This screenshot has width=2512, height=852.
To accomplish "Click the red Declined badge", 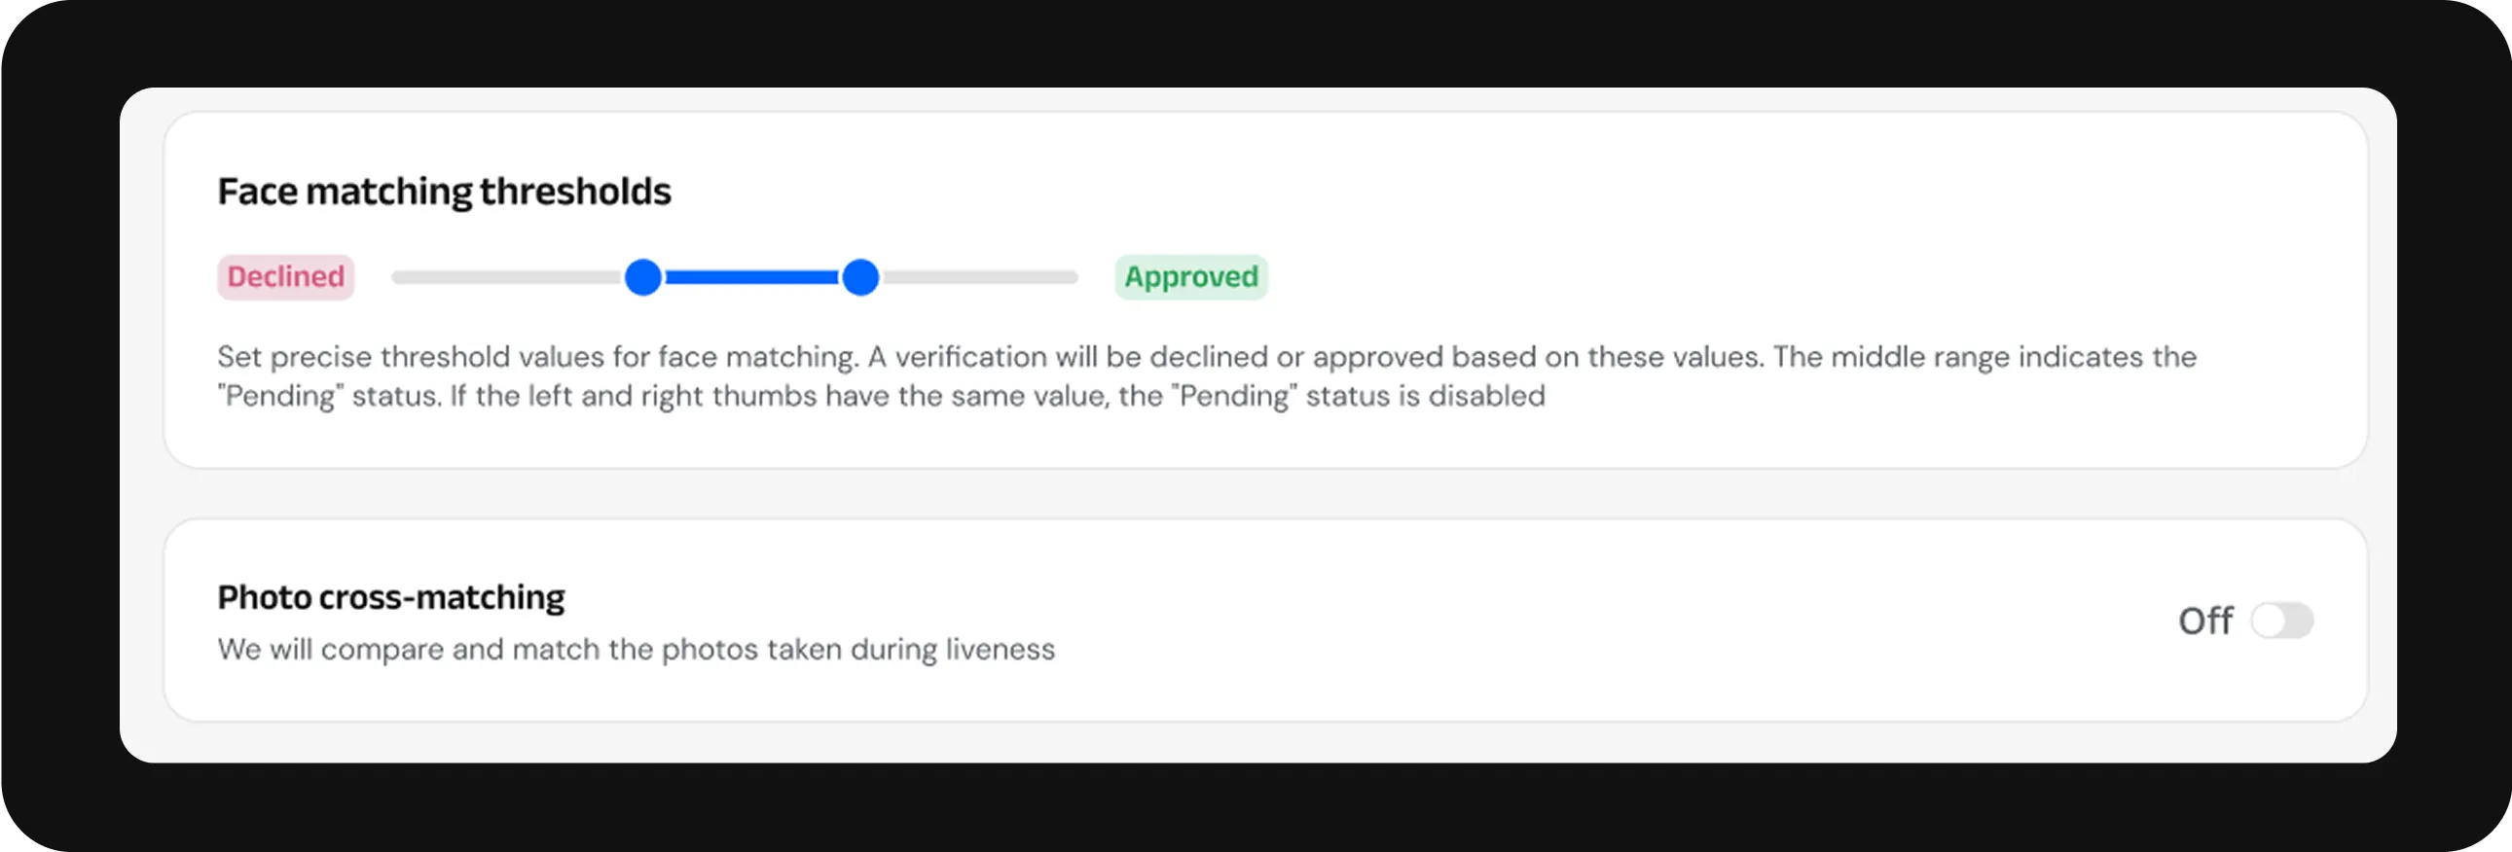I will pos(286,277).
